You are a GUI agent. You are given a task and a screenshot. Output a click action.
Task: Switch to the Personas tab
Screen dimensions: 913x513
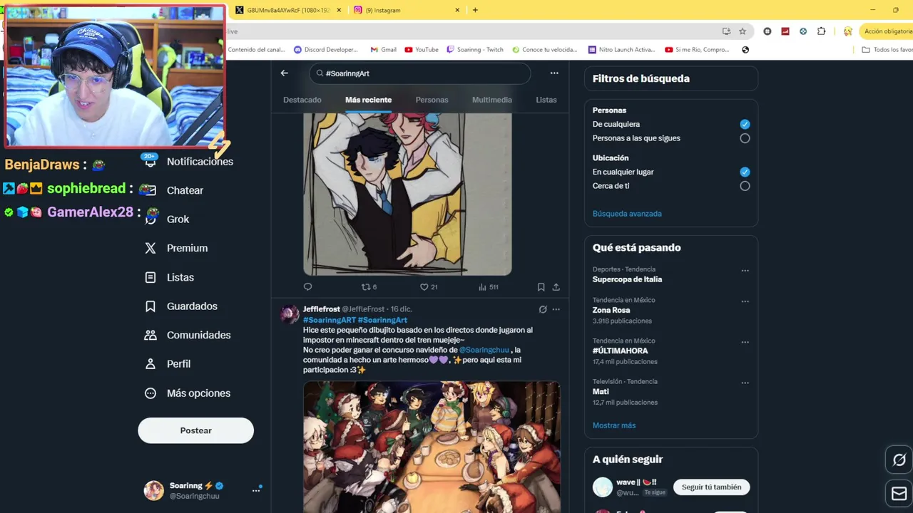[x=432, y=100]
